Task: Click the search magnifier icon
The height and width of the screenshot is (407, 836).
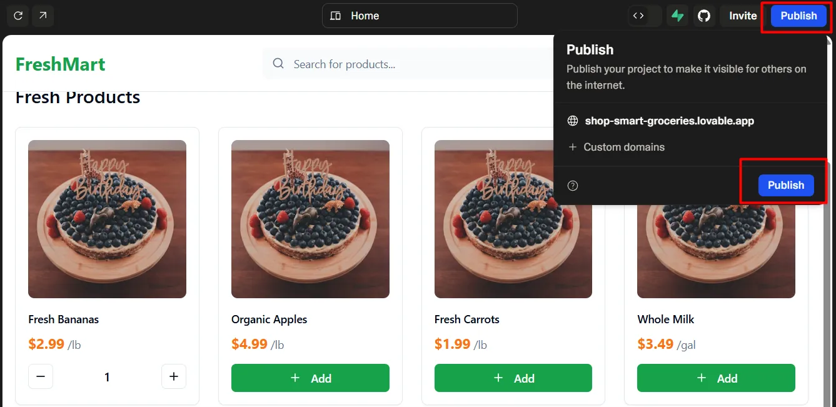Action: coord(278,64)
